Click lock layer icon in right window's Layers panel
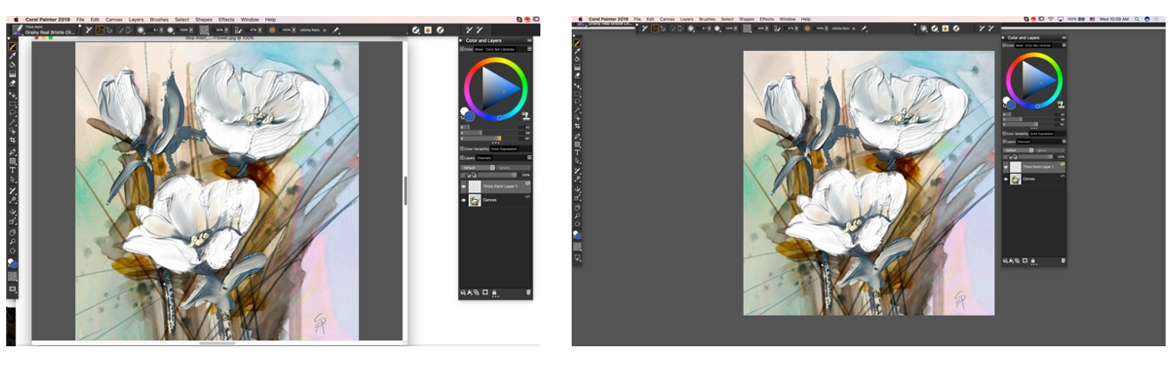Viewport: 1171px width, 365px height. click(x=1033, y=260)
